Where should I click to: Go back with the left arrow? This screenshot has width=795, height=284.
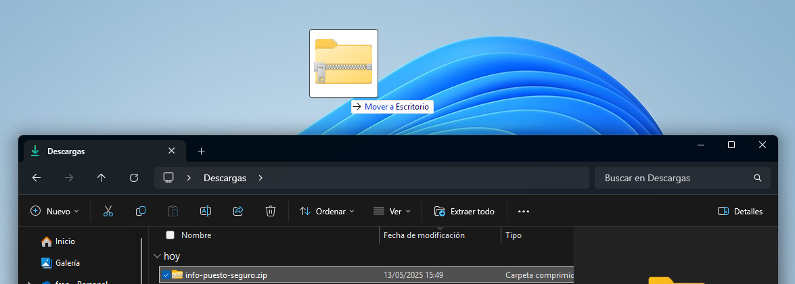pyautogui.click(x=37, y=178)
